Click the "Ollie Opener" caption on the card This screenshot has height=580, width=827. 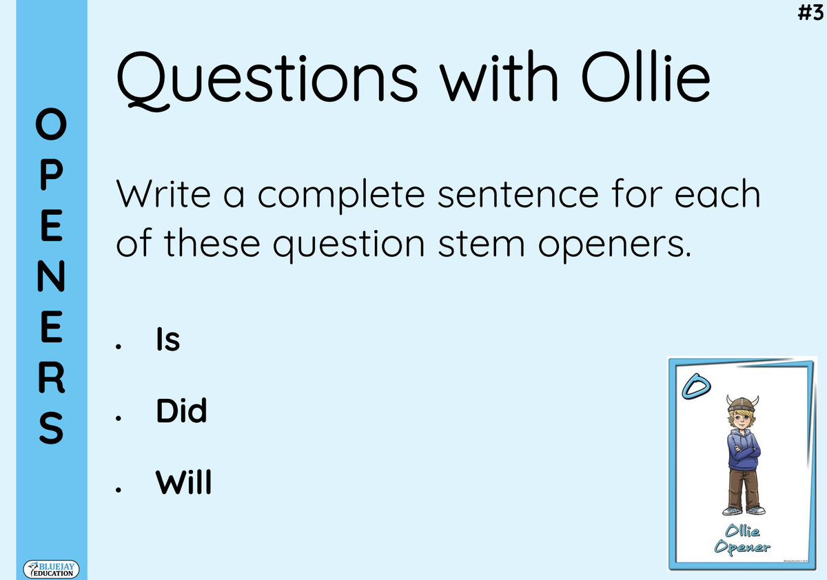tap(742, 539)
